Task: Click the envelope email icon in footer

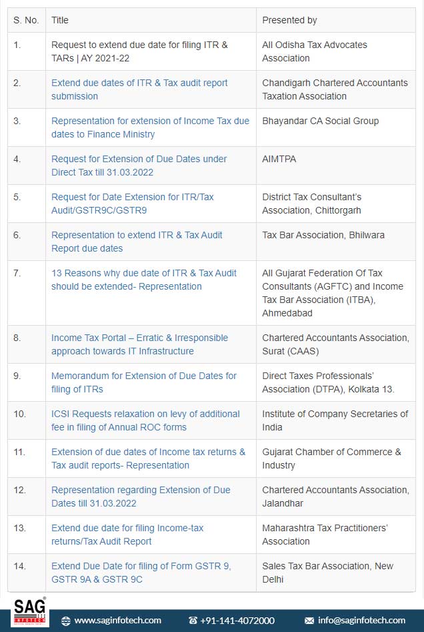Action: pos(309,621)
